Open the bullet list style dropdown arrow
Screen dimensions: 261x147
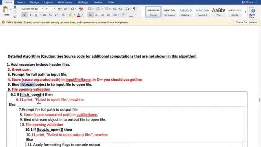point(94,9)
